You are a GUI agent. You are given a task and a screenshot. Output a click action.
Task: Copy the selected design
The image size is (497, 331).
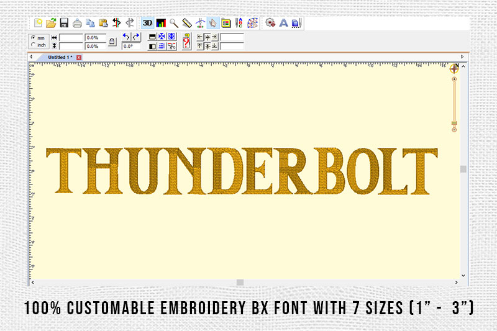[90, 23]
